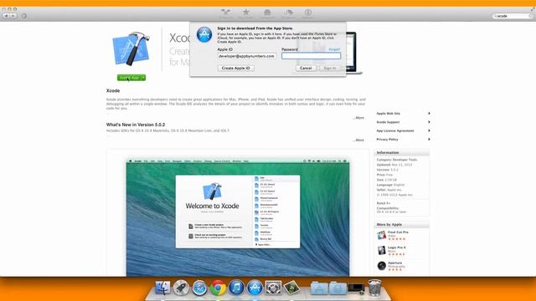This screenshot has height=301, width=536.
Task: Open the Categories toolbar tab
Action: [x=267, y=13]
